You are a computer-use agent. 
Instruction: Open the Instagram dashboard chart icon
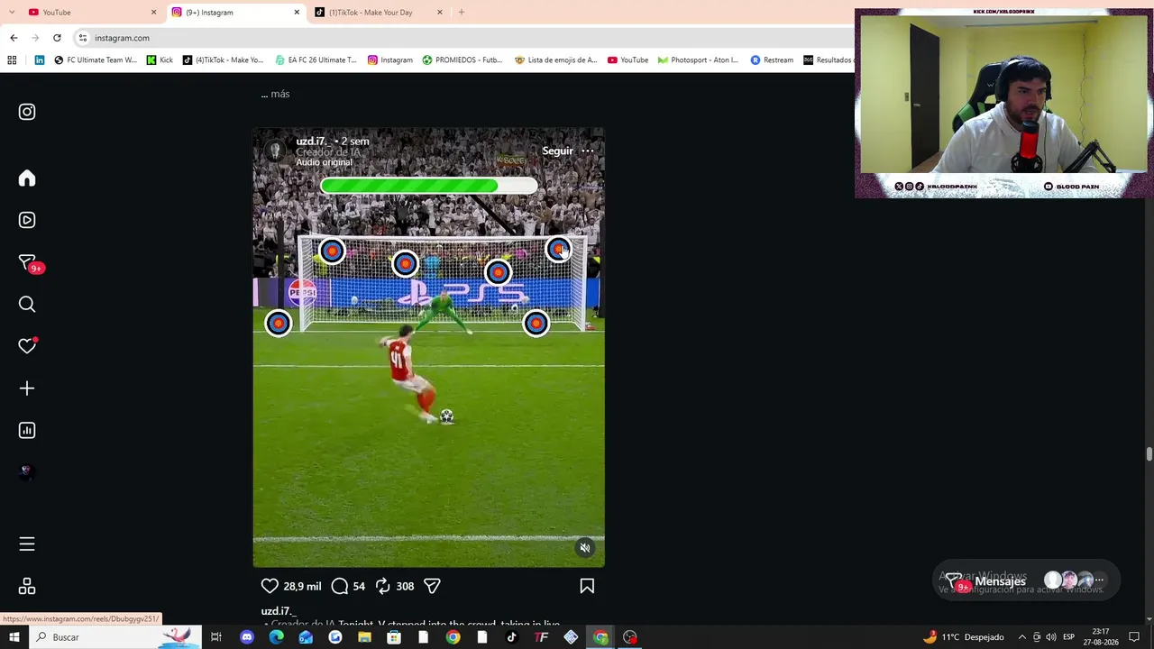[x=27, y=431]
